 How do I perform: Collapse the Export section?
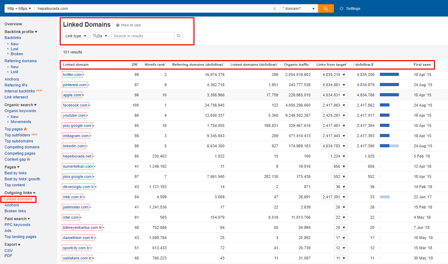point(12,244)
